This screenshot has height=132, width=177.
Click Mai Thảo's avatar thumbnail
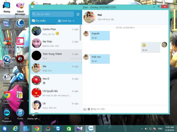[36, 43]
